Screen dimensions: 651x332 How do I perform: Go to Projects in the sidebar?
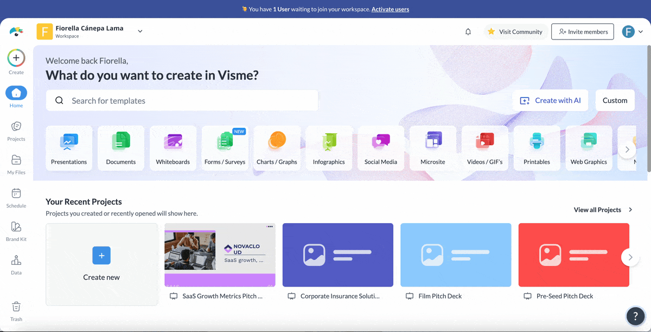pyautogui.click(x=16, y=130)
